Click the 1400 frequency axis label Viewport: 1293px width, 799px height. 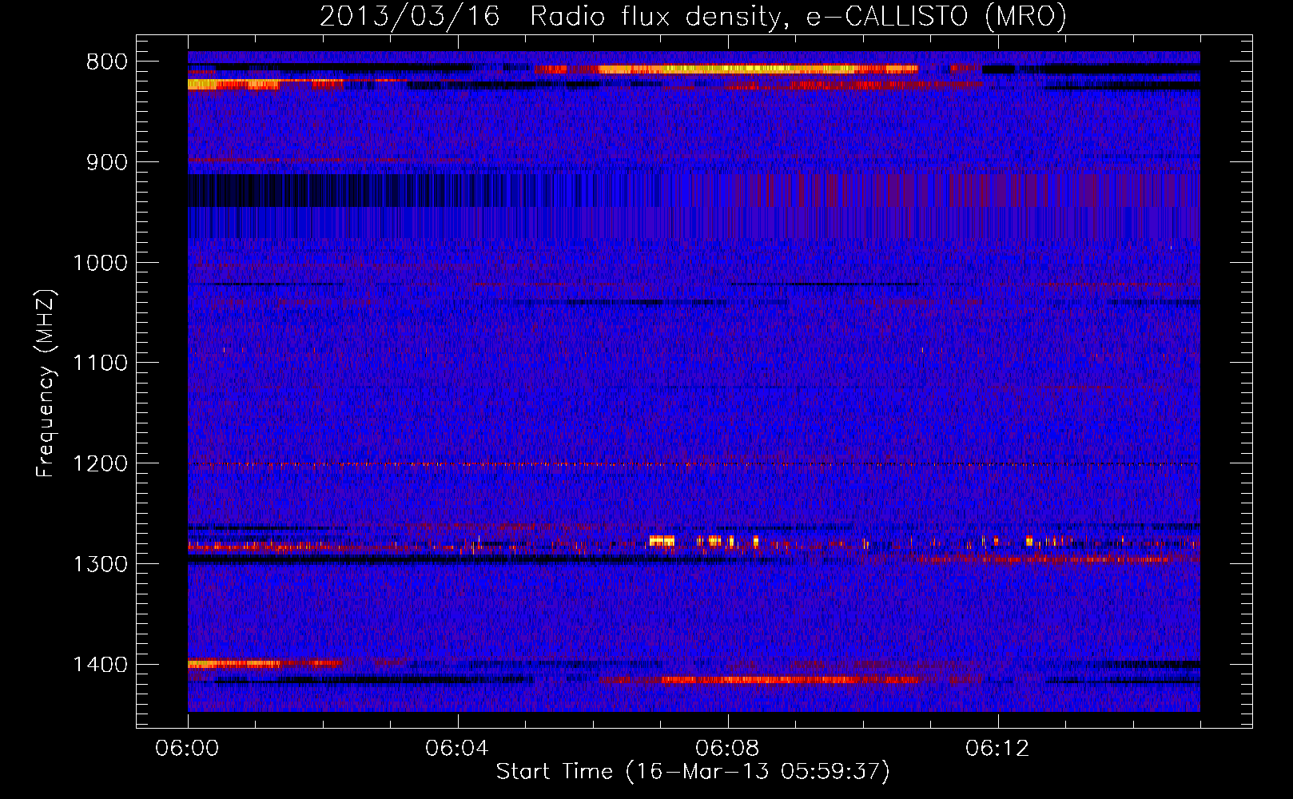click(100, 665)
